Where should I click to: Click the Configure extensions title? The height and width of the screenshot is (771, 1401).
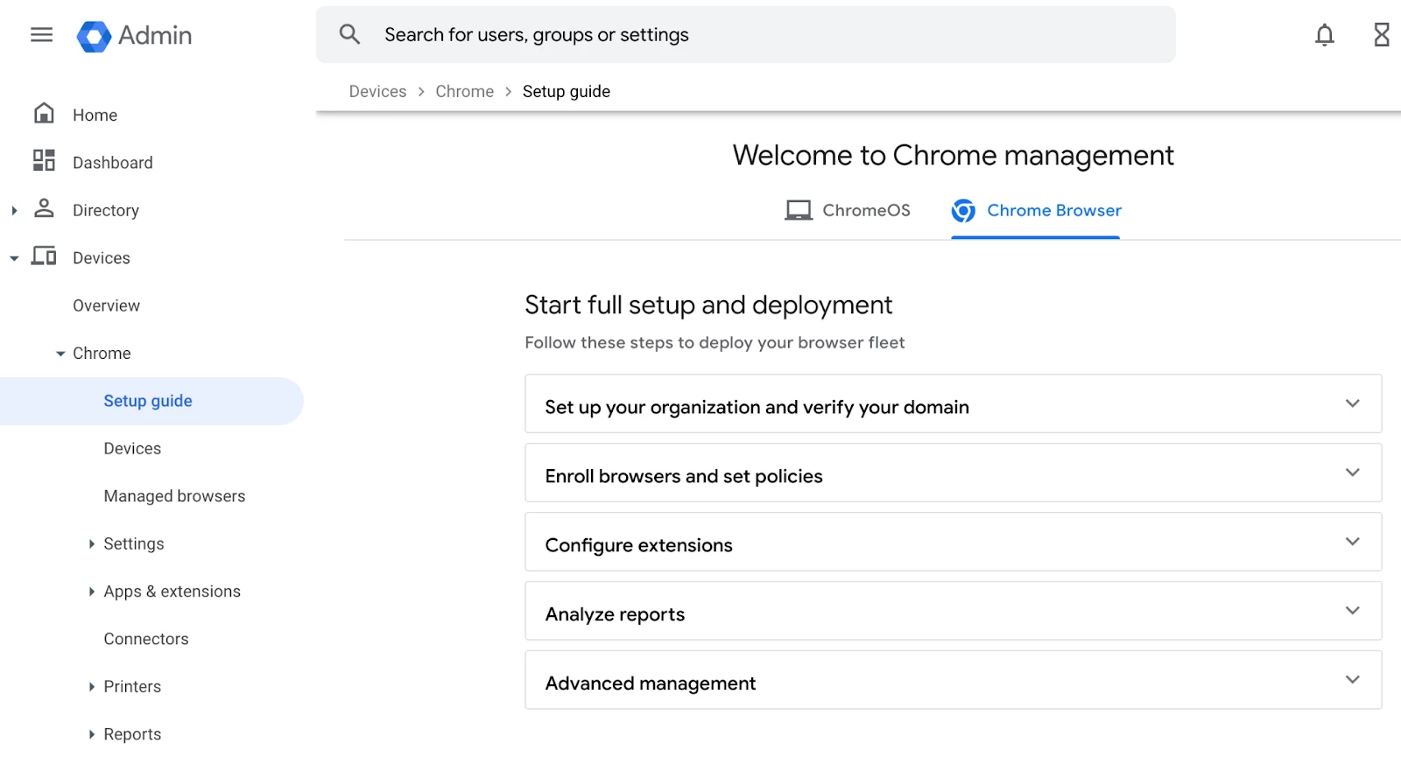pyautogui.click(x=638, y=545)
